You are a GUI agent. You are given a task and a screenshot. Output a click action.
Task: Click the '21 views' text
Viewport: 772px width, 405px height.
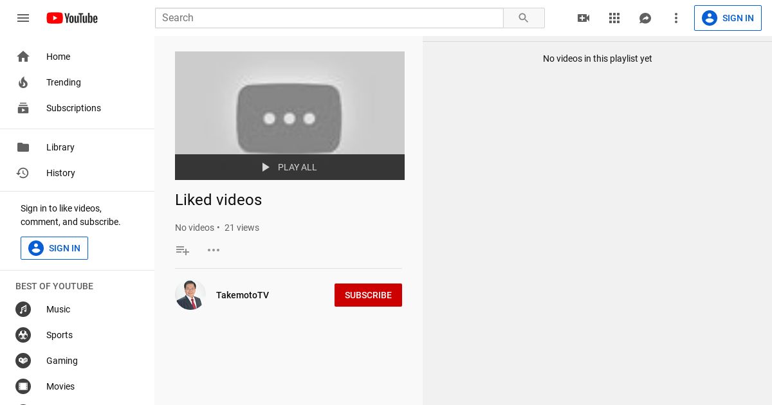click(x=242, y=228)
